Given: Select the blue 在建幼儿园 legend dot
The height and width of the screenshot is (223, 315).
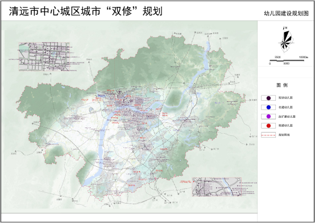Looking at the screenshot, I should [x=268, y=108].
